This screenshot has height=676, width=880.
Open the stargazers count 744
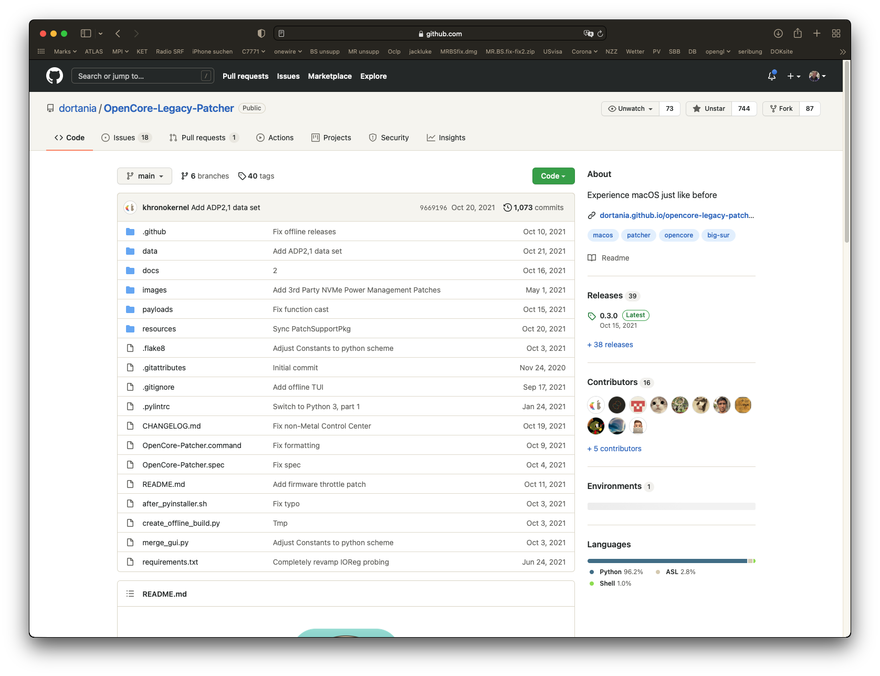(744, 109)
